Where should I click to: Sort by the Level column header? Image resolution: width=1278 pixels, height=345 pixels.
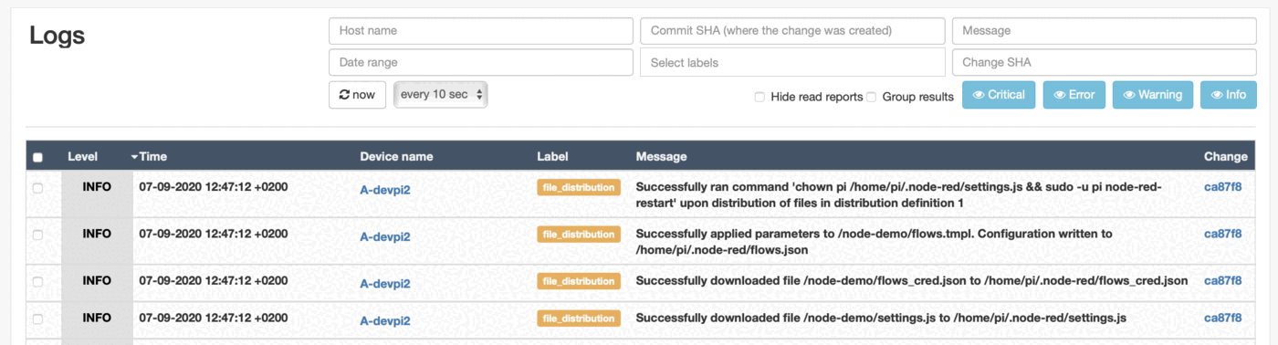pos(82,156)
